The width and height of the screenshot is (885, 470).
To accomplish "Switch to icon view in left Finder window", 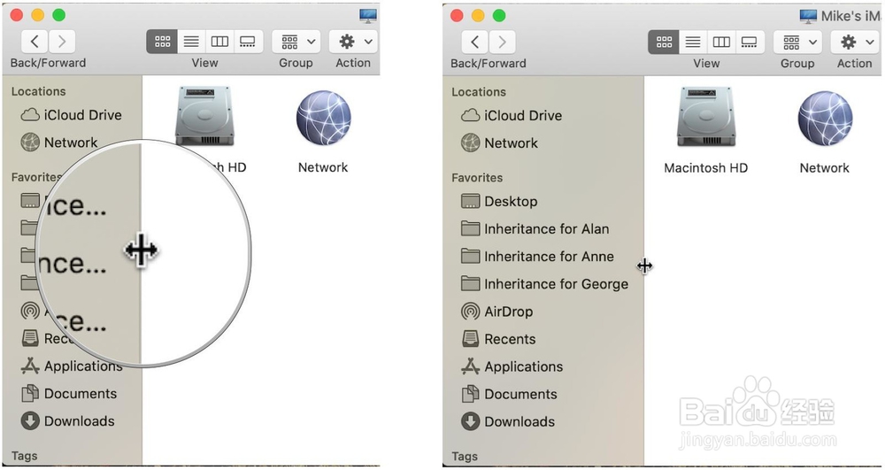I will [162, 42].
